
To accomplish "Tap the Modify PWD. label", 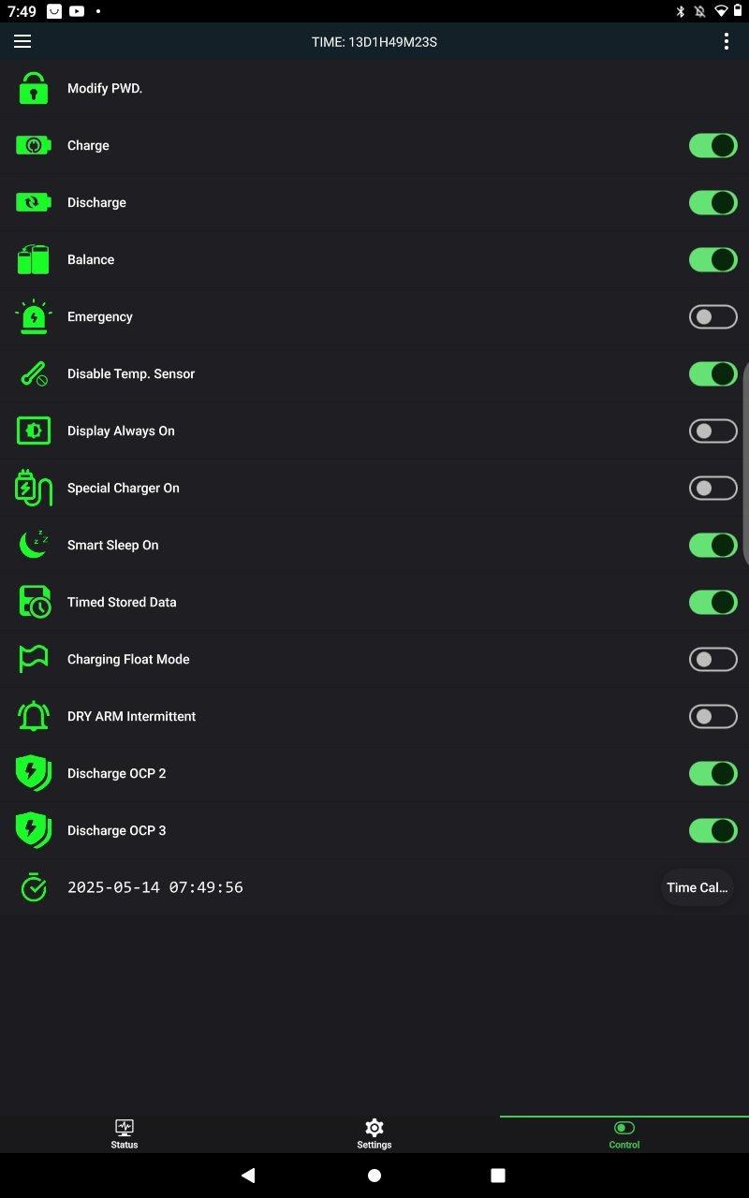I will point(105,89).
